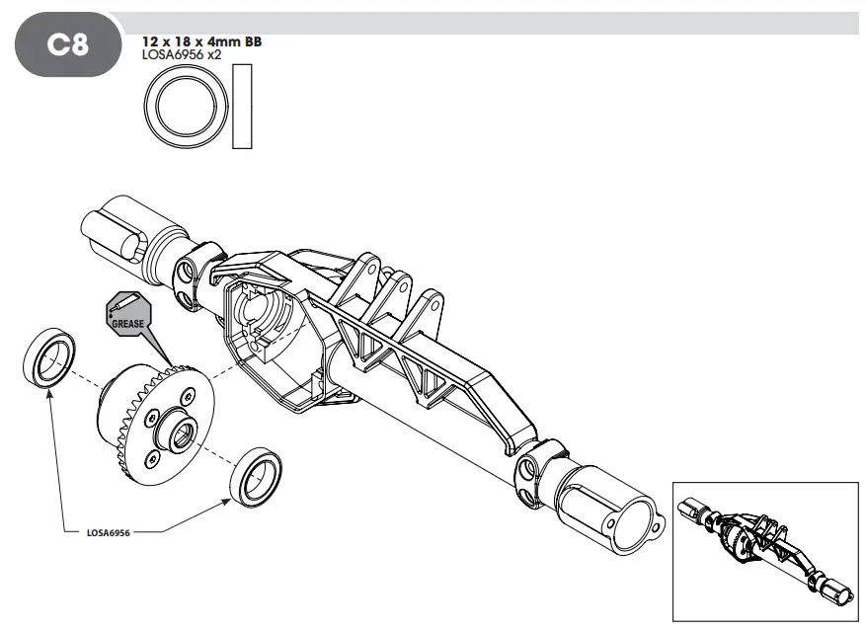Click the "LOSA6956 x2" part count text
Image resolution: width=866 pixels, height=630 pixels.
[x=181, y=54]
